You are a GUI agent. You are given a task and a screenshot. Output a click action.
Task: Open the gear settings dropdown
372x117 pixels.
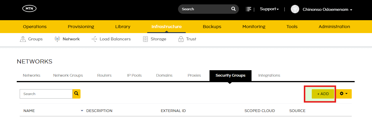point(344,94)
